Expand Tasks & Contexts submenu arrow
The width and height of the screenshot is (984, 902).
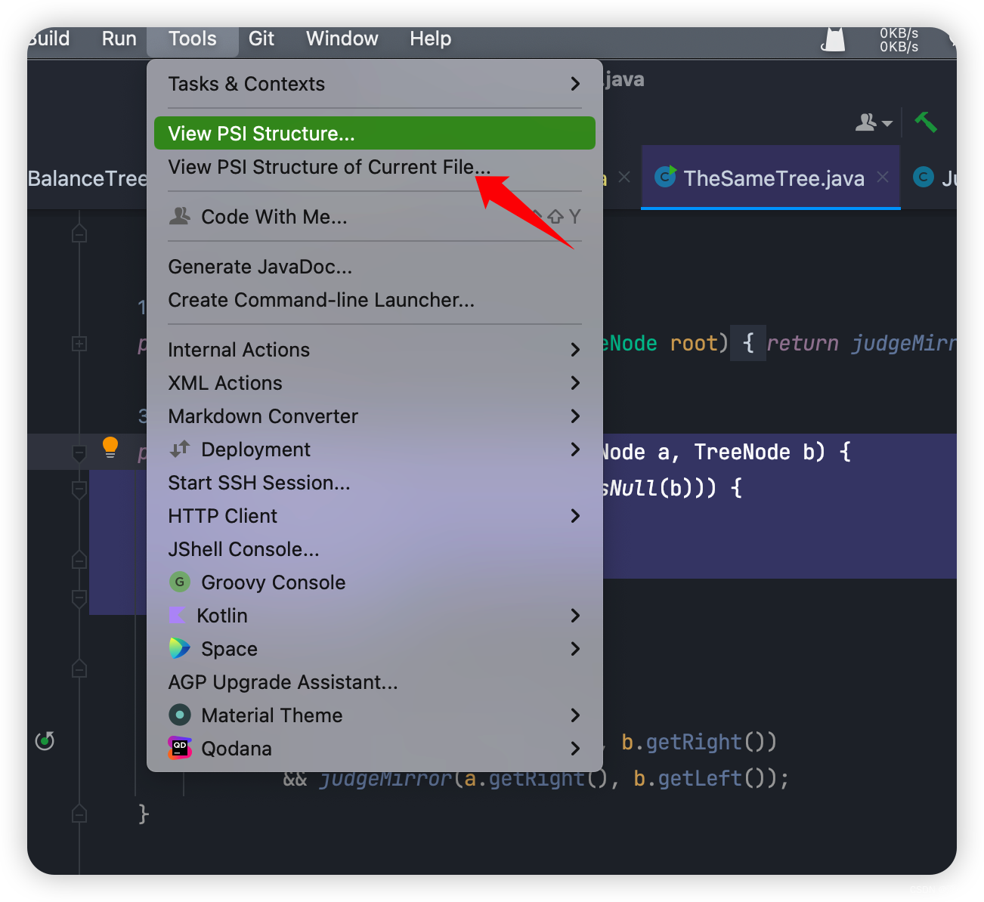(575, 84)
